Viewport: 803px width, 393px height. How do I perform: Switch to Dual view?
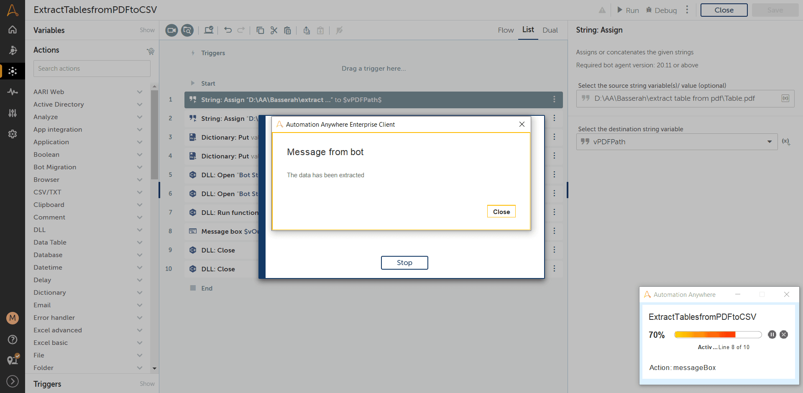(x=550, y=30)
